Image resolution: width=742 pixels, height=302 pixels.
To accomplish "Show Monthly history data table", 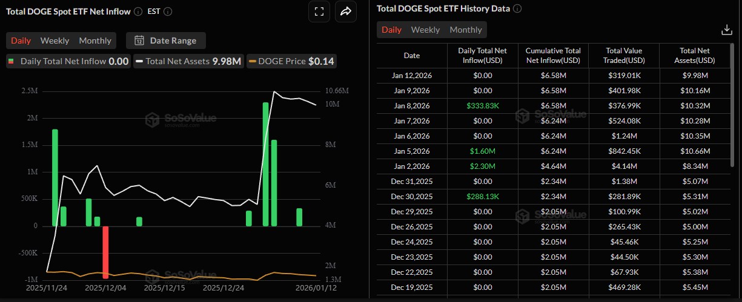I will point(465,30).
